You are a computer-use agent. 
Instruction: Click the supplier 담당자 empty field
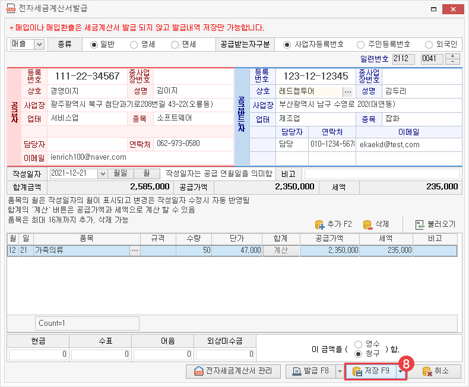[87, 144]
